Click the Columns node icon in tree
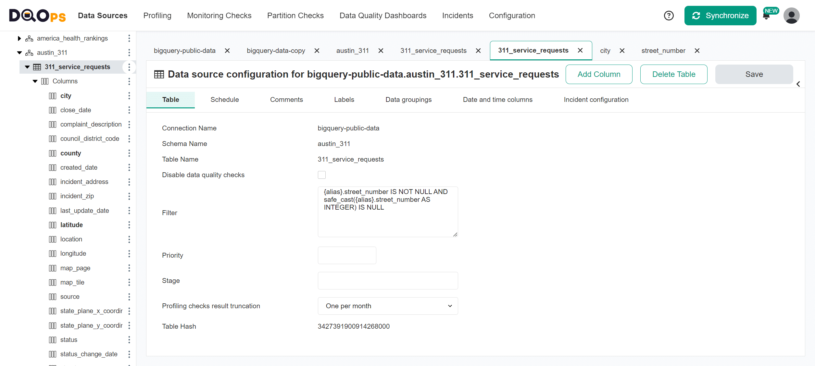 (44, 81)
